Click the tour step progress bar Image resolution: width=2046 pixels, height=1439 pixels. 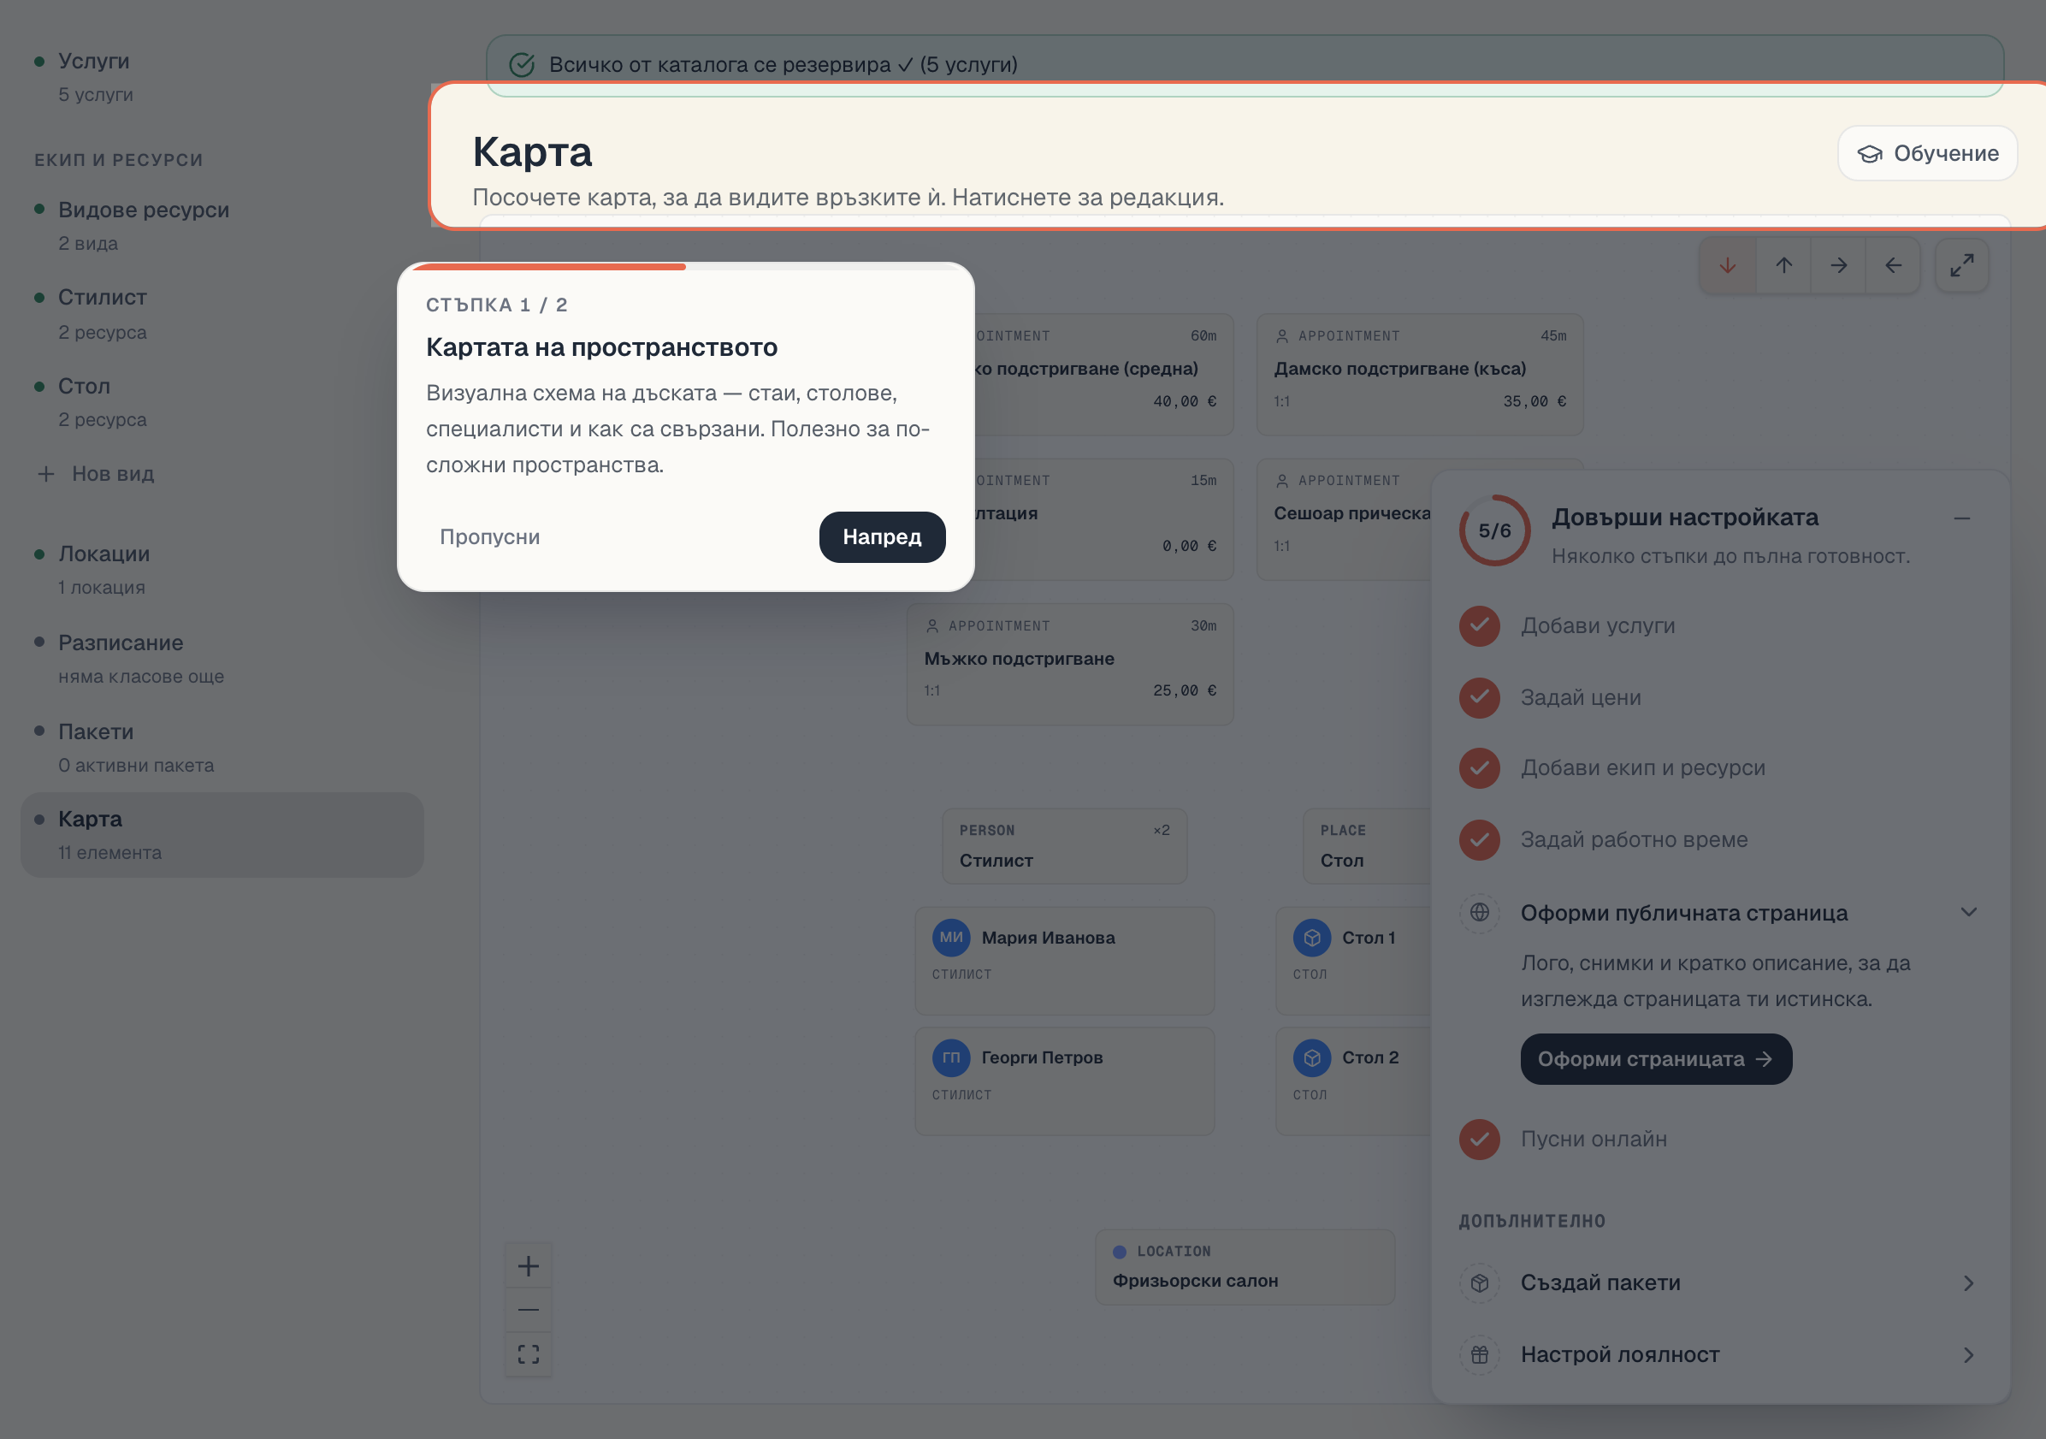685,266
